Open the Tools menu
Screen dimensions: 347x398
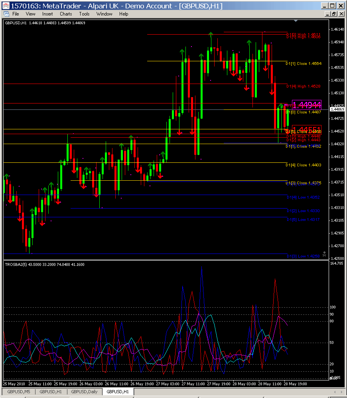tap(84, 14)
